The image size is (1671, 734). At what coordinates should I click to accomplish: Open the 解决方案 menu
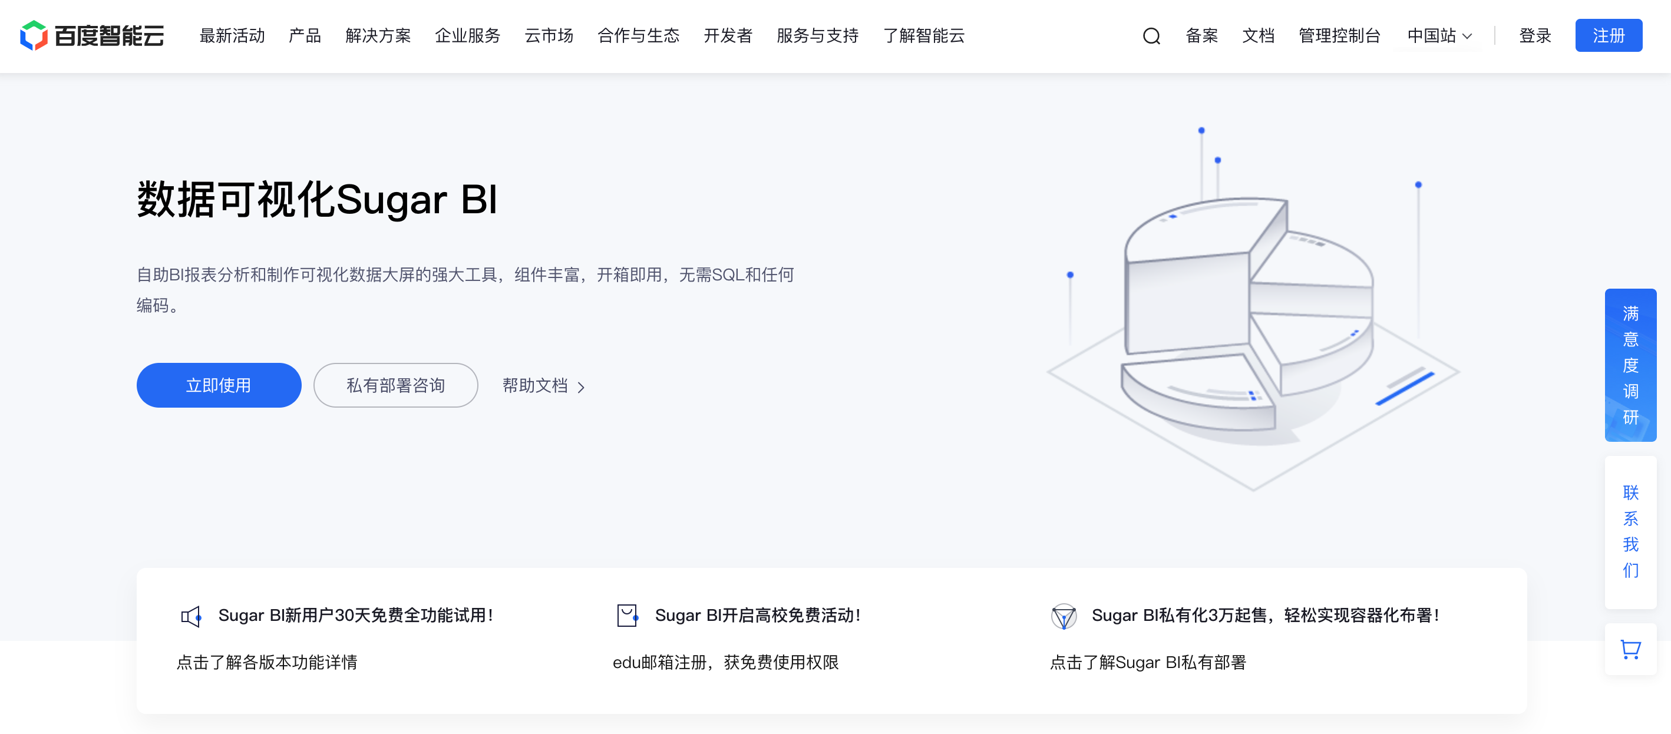[x=378, y=37]
